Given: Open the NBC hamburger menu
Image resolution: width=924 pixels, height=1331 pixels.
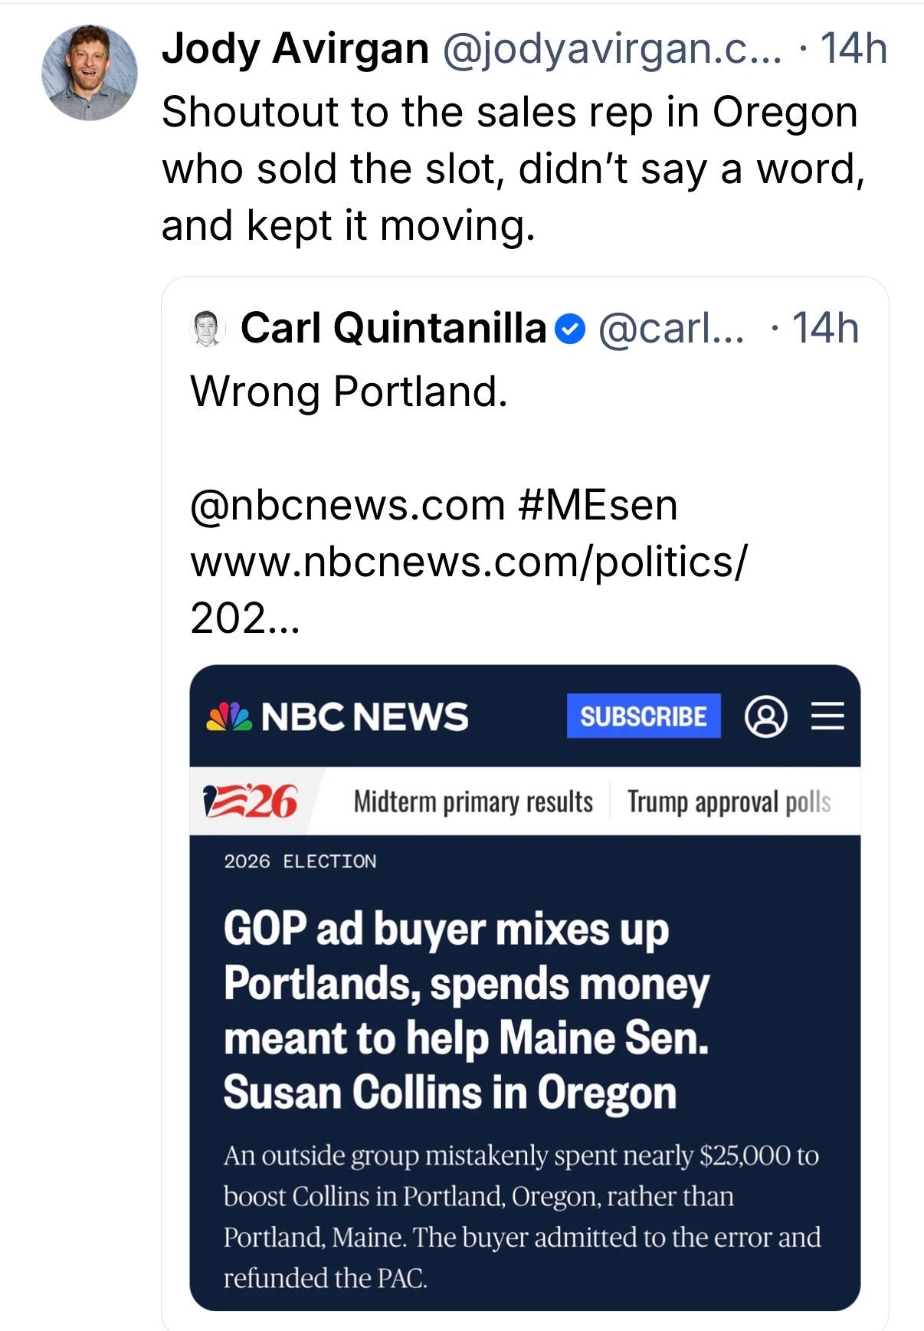Looking at the screenshot, I should tap(827, 716).
